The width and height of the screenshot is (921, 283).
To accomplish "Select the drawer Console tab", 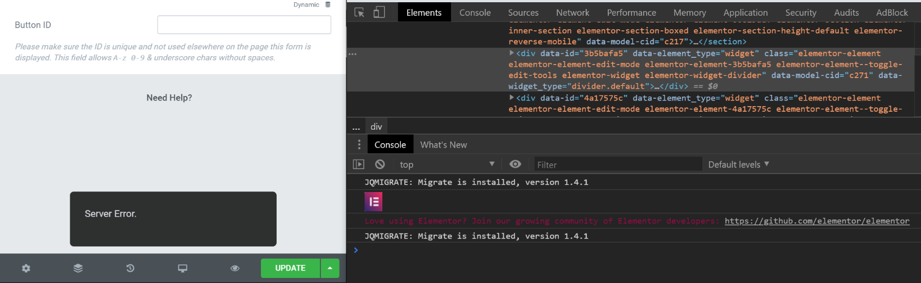I will pos(390,145).
